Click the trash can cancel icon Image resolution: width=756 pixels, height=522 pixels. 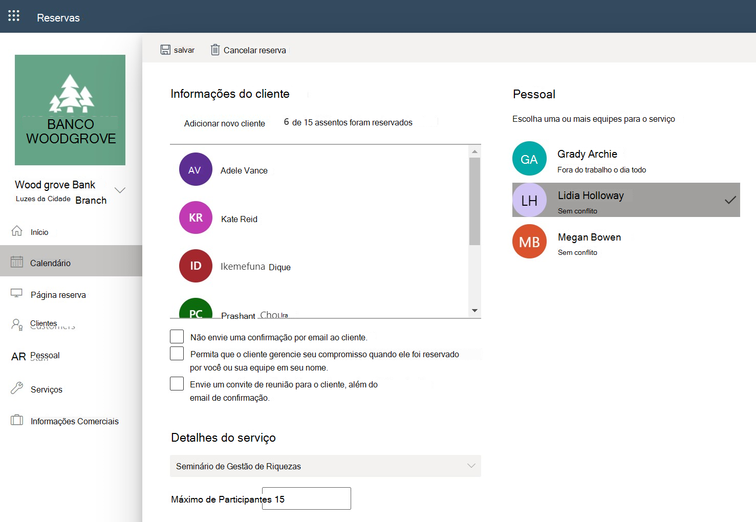[x=215, y=50]
